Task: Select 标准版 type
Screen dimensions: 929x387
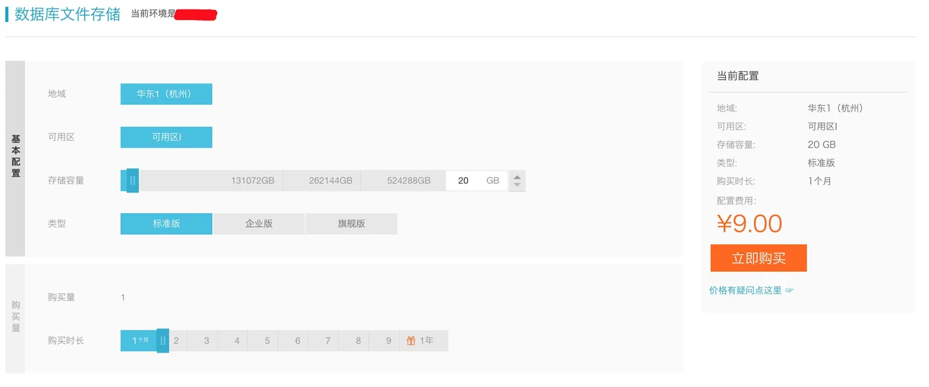Action: (166, 224)
